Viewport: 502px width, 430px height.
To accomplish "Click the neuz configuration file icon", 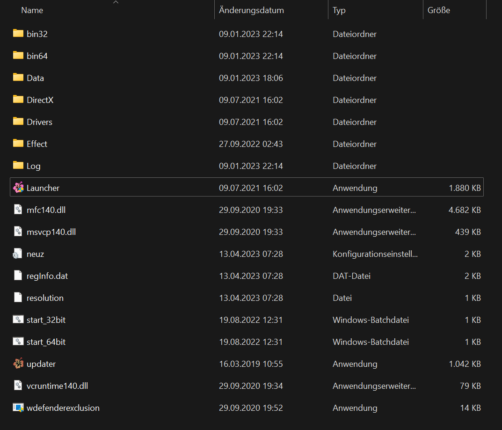I will click(x=18, y=254).
